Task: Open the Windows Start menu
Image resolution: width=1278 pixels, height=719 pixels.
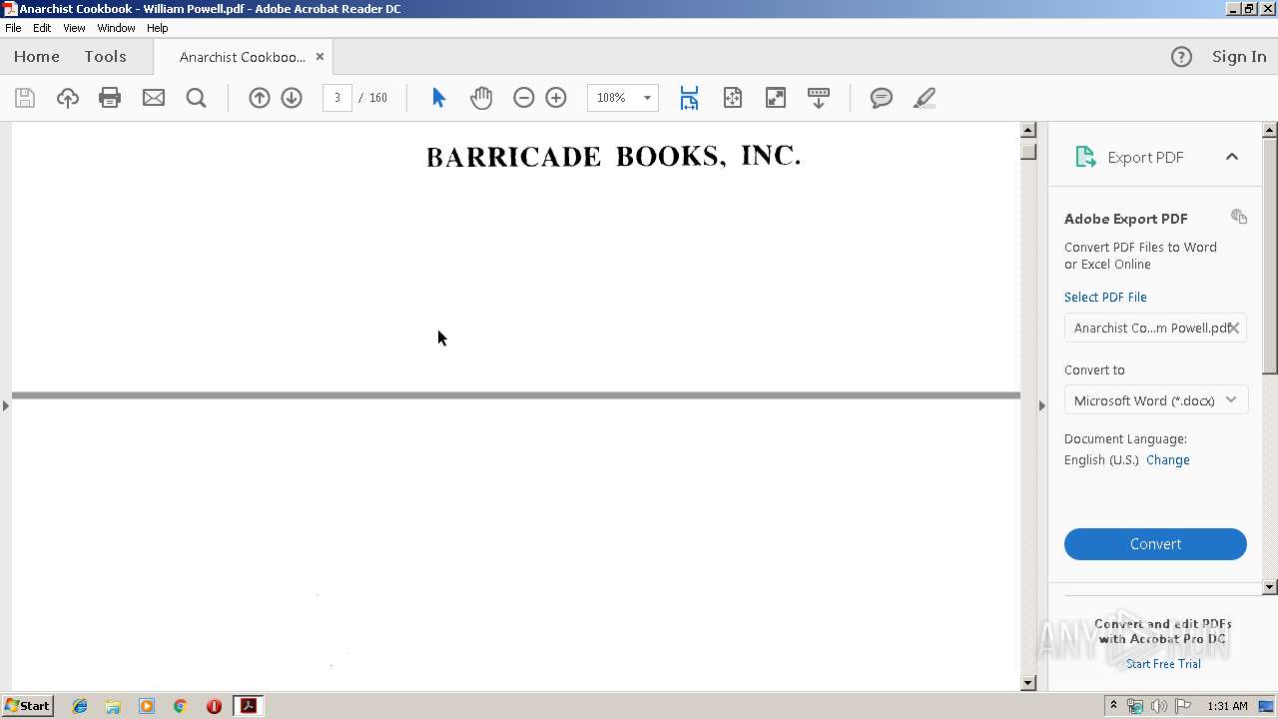Action: point(27,706)
